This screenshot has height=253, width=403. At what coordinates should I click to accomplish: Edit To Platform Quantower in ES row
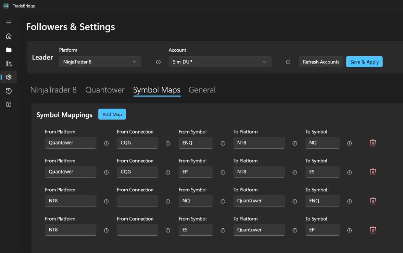click(259, 230)
